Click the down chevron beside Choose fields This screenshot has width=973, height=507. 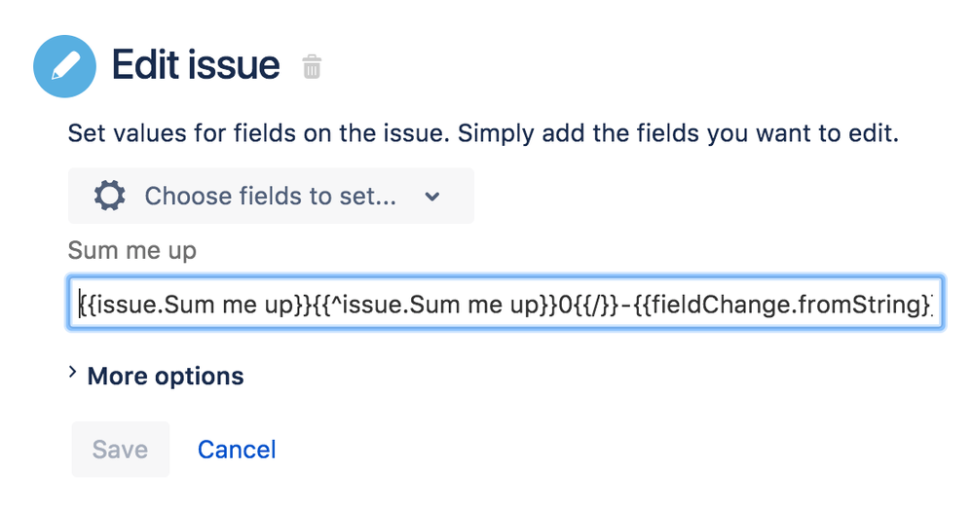[x=431, y=197]
